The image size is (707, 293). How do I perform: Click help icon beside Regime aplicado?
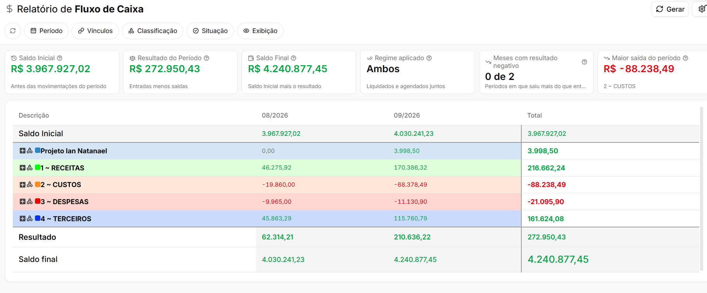429,58
